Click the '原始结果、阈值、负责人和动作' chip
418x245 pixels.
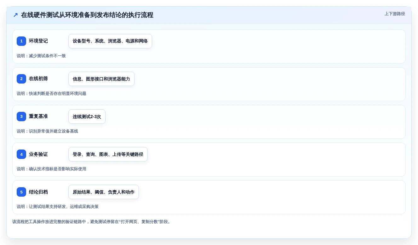pos(104,192)
